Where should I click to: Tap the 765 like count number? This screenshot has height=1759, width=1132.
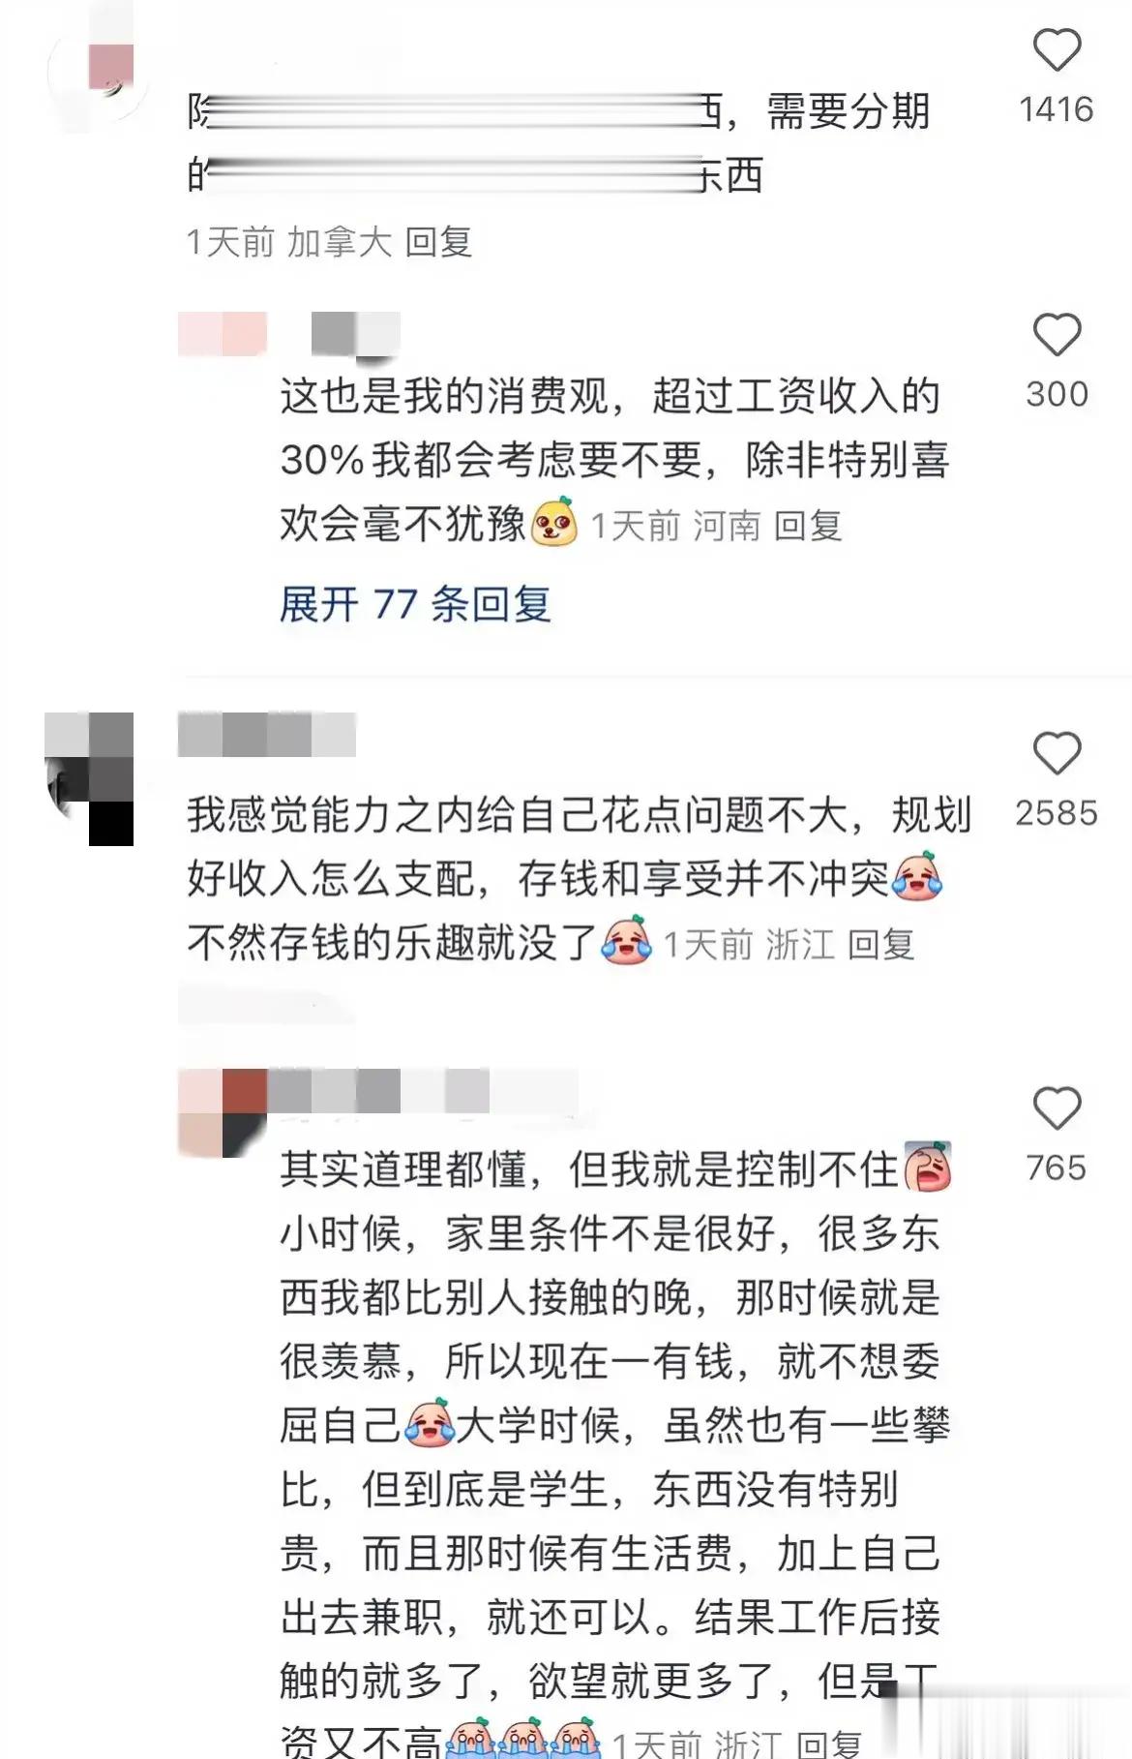[1057, 1168]
